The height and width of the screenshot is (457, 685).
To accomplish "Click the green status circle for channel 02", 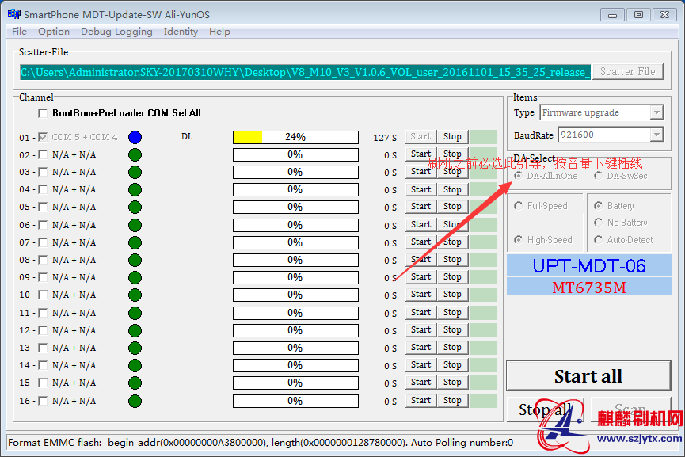I will point(135,154).
